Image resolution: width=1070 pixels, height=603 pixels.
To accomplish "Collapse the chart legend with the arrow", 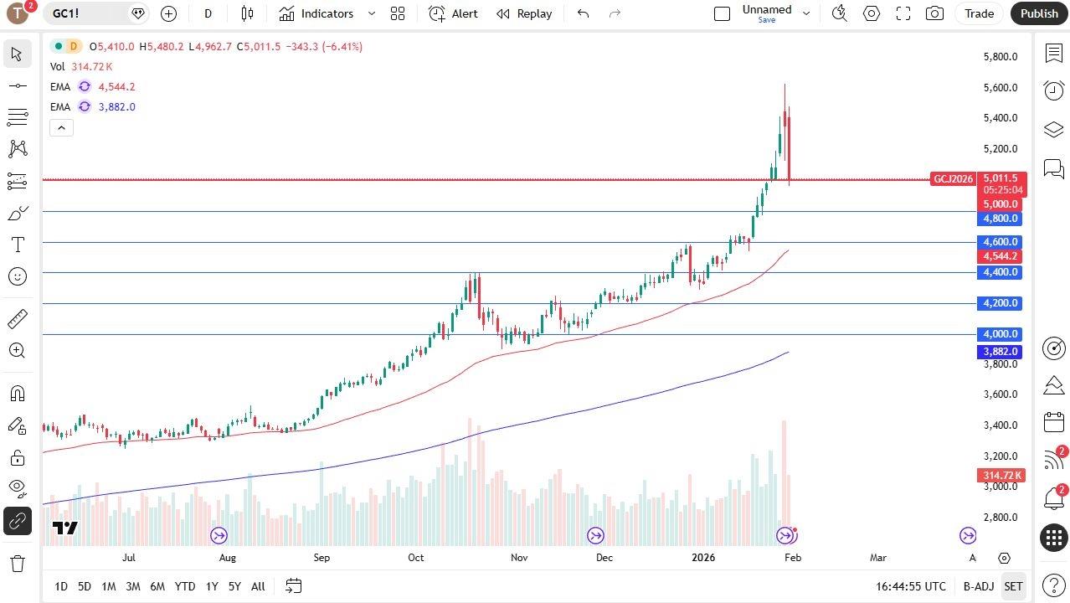I will [x=61, y=127].
